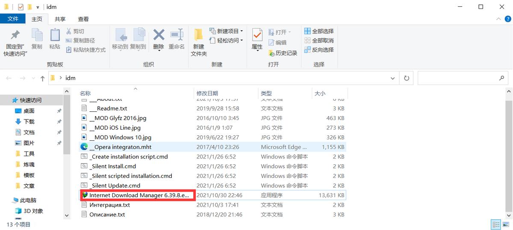513x230 pixels.
Task: Open 文档 in navigation pane
Action: click(29, 132)
